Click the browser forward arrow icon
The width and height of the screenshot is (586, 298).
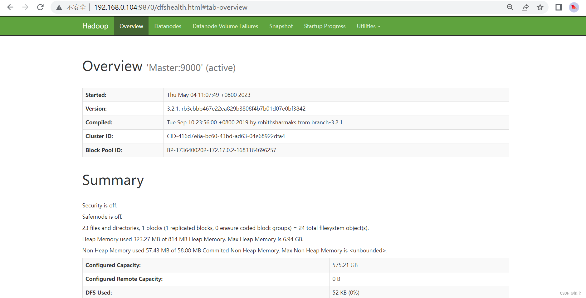click(x=25, y=7)
